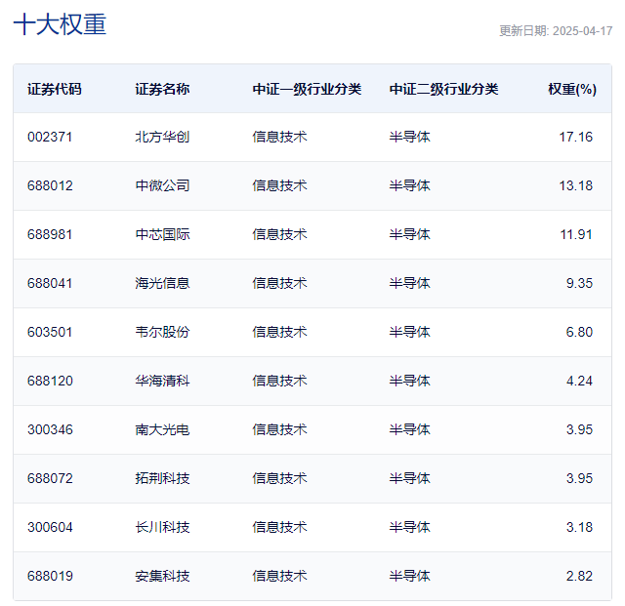The height and width of the screenshot is (606, 625).
Task: Click the 中证一级行业分类 column header
Action: pyautogui.click(x=307, y=89)
